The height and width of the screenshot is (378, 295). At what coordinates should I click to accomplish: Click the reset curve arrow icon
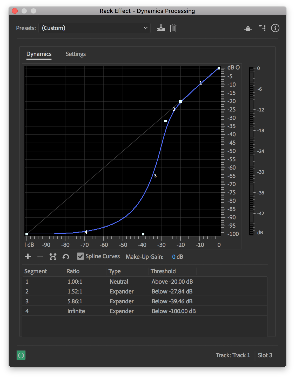pyautogui.click(x=65, y=257)
